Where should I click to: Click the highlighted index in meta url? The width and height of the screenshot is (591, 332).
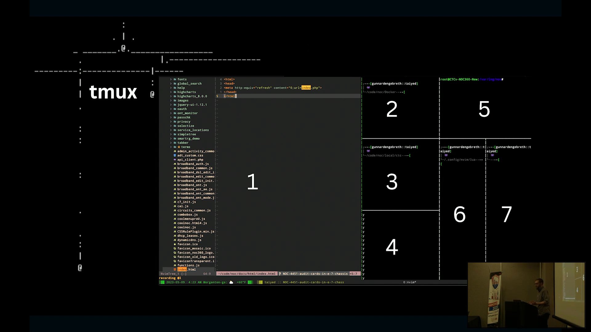click(306, 88)
